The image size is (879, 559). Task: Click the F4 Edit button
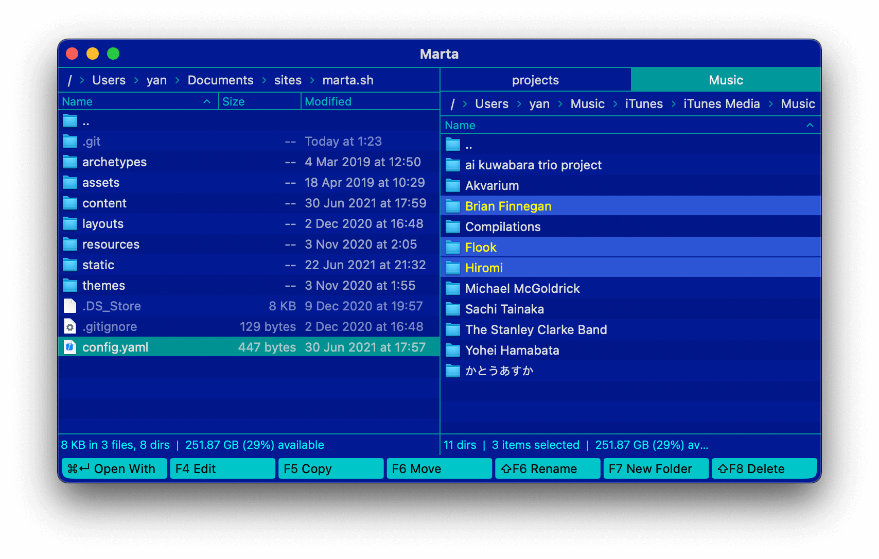tap(223, 468)
